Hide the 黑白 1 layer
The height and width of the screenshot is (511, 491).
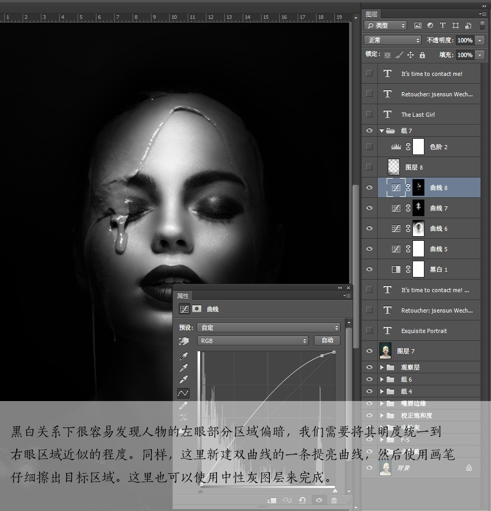point(369,269)
